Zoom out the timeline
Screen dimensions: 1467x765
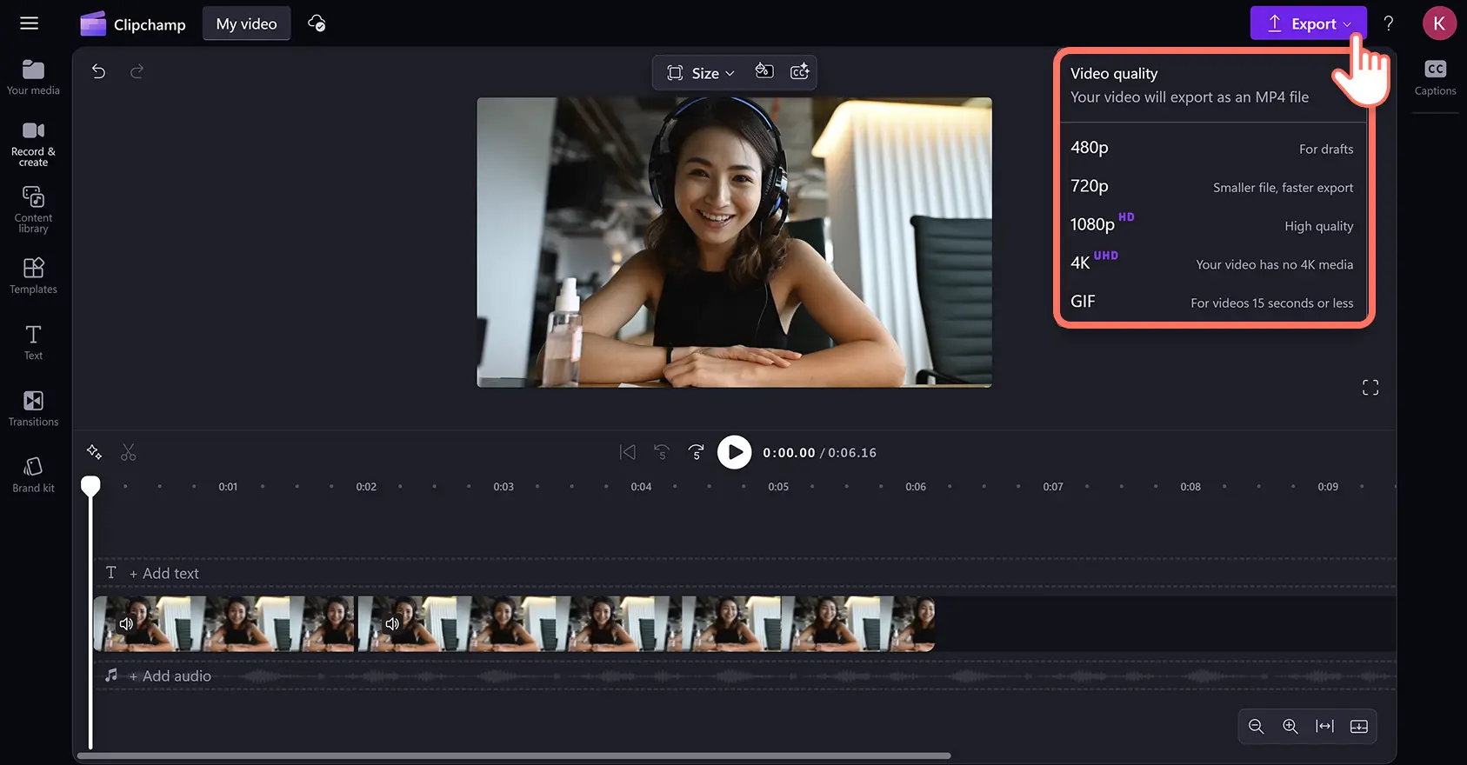pyautogui.click(x=1256, y=726)
